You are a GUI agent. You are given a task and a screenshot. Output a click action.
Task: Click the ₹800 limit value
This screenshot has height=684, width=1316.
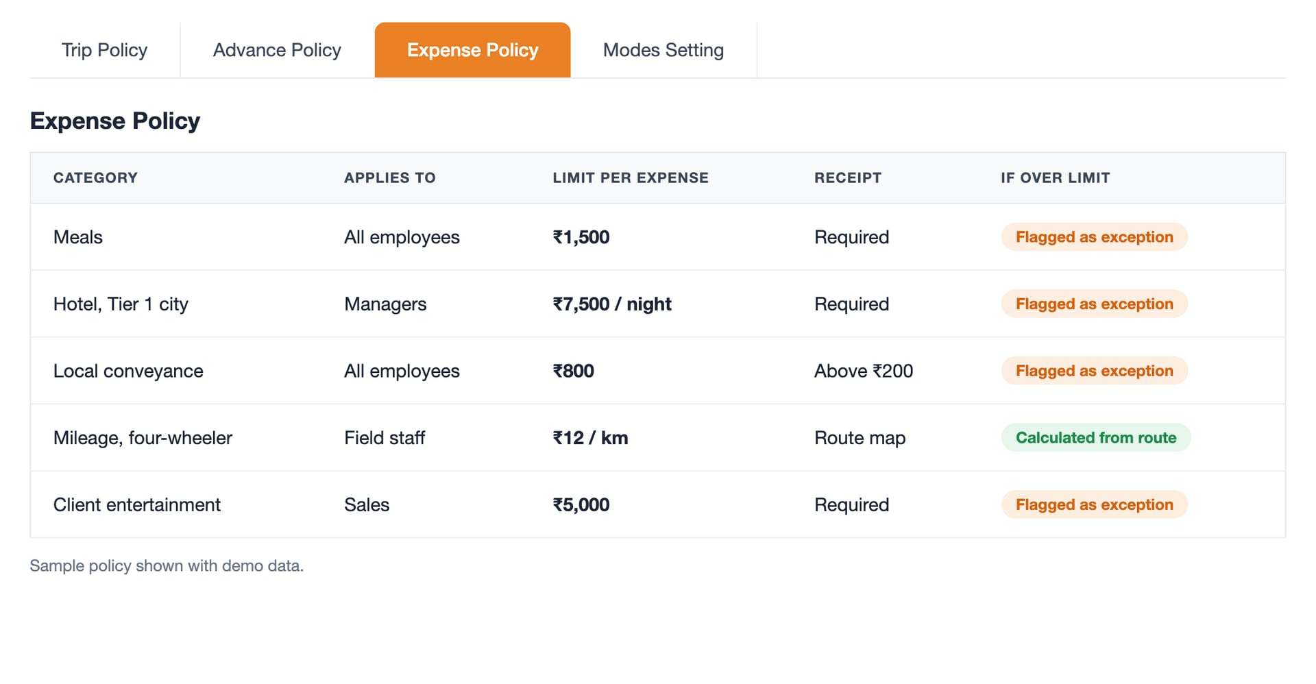click(573, 371)
